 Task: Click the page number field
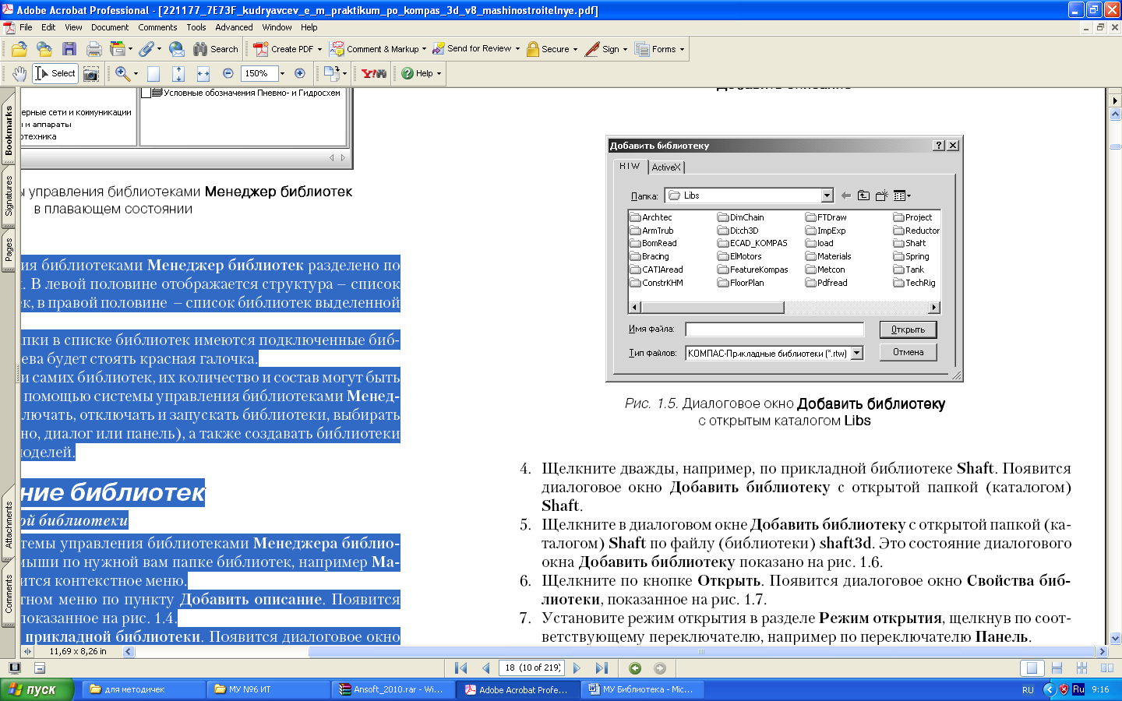click(x=532, y=668)
